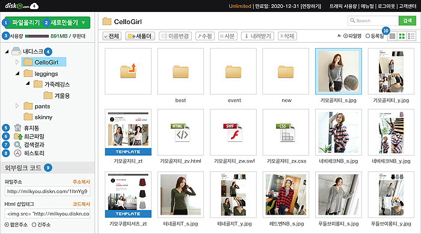Expand the pants tree node

tap(17, 106)
